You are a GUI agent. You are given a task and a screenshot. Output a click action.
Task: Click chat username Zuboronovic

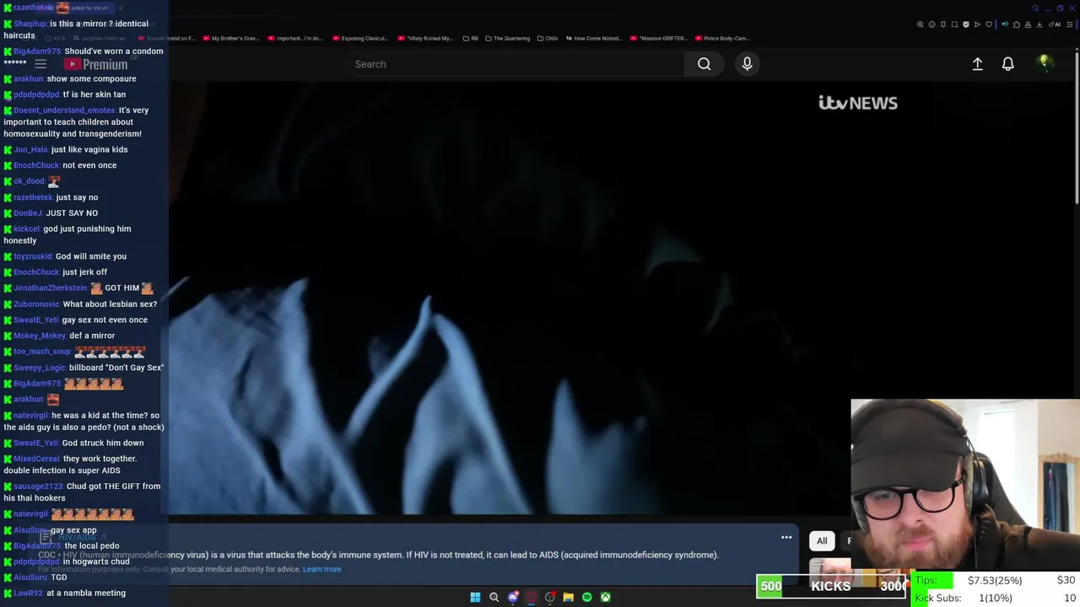click(36, 304)
